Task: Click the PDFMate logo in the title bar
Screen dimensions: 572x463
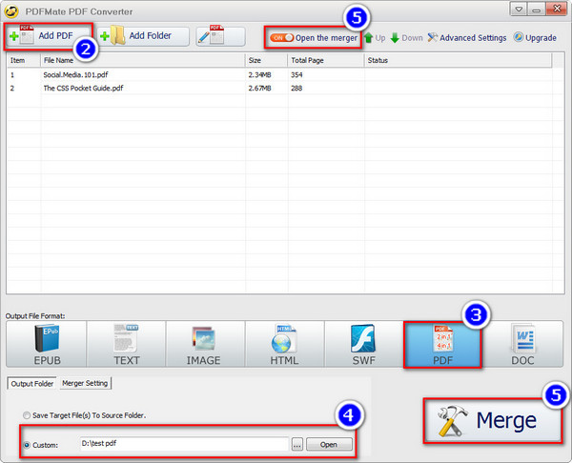Action: tap(11, 11)
